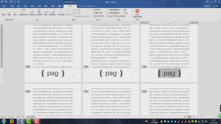Click the taskbar clock
221x124 pixels.
[214, 121]
